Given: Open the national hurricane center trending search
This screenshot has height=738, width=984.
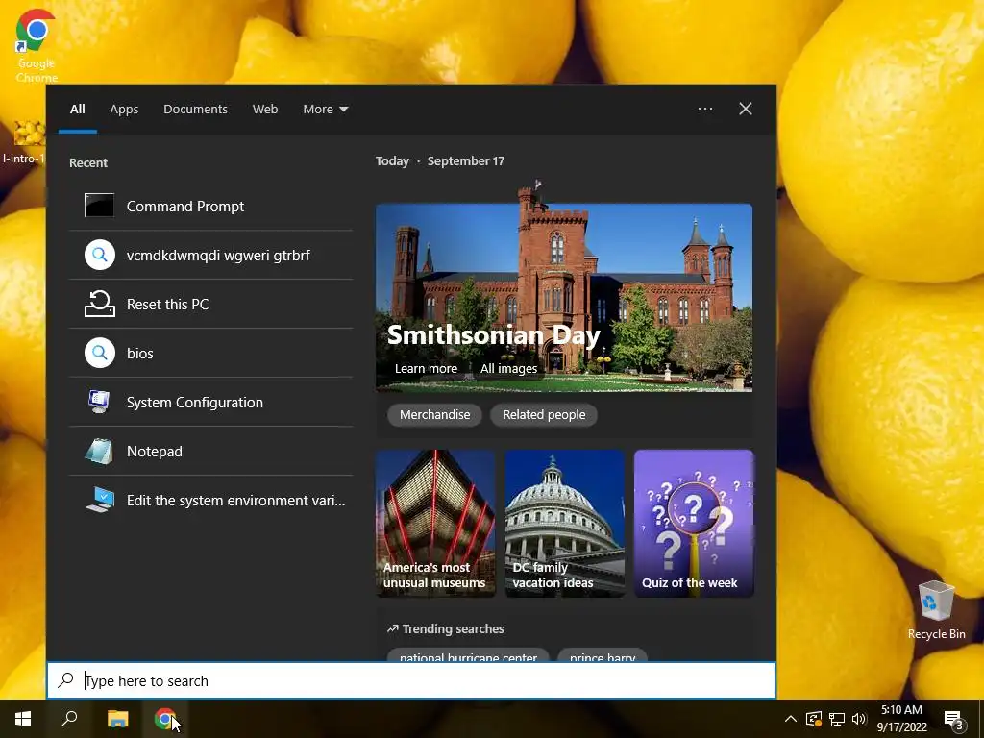Looking at the screenshot, I should 468,654.
